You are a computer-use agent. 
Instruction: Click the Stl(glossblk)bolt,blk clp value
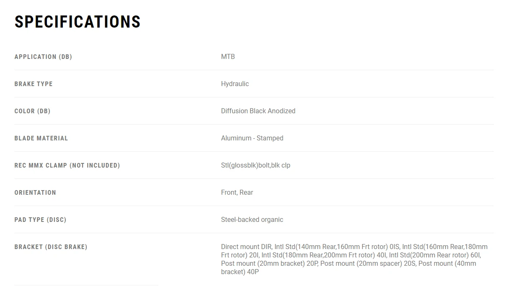(x=255, y=165)
